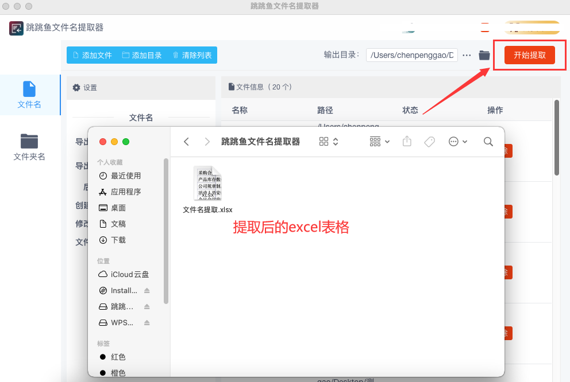Click the output directory path field
This screenshot has height=382, width=570.
point(411,55)
